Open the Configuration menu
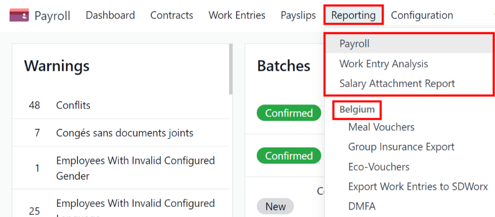The width and height of the screenshot is (495, 217). pos(422,15)
